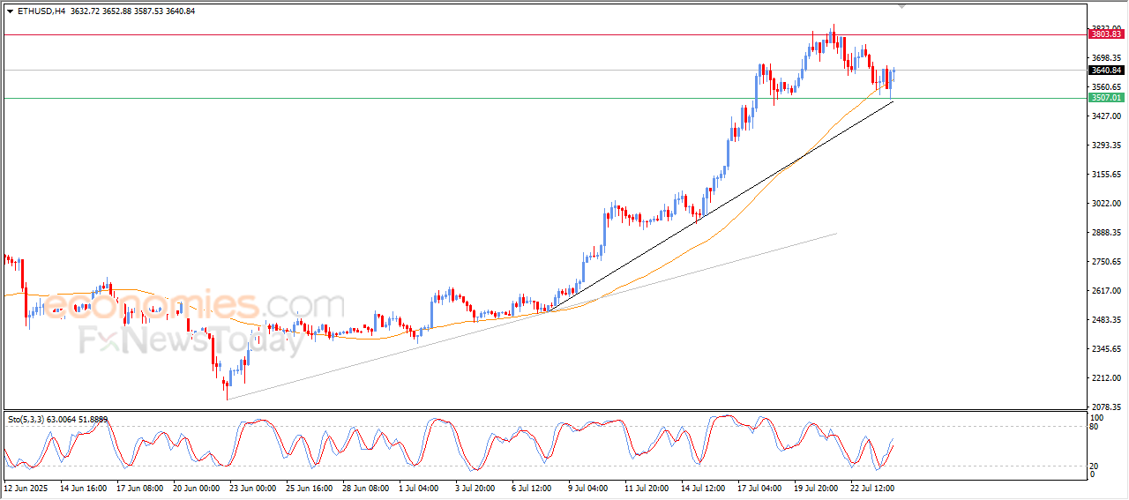1129x500 pixels.
Task: Click the 2888.35 price axis value
Action: pos(1105,232)
